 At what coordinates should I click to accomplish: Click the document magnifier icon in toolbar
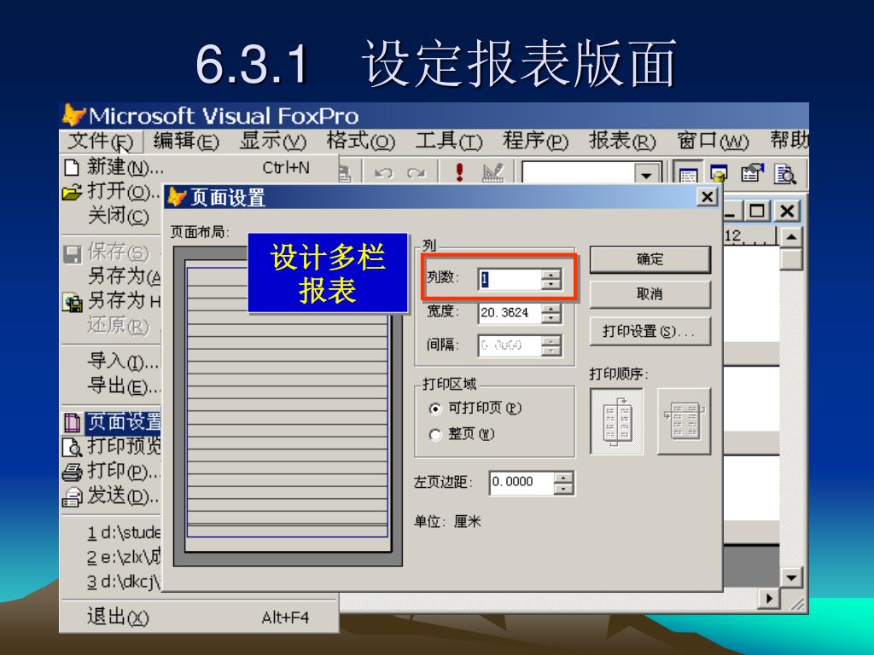pyautogui.click(x=785, y=174)
